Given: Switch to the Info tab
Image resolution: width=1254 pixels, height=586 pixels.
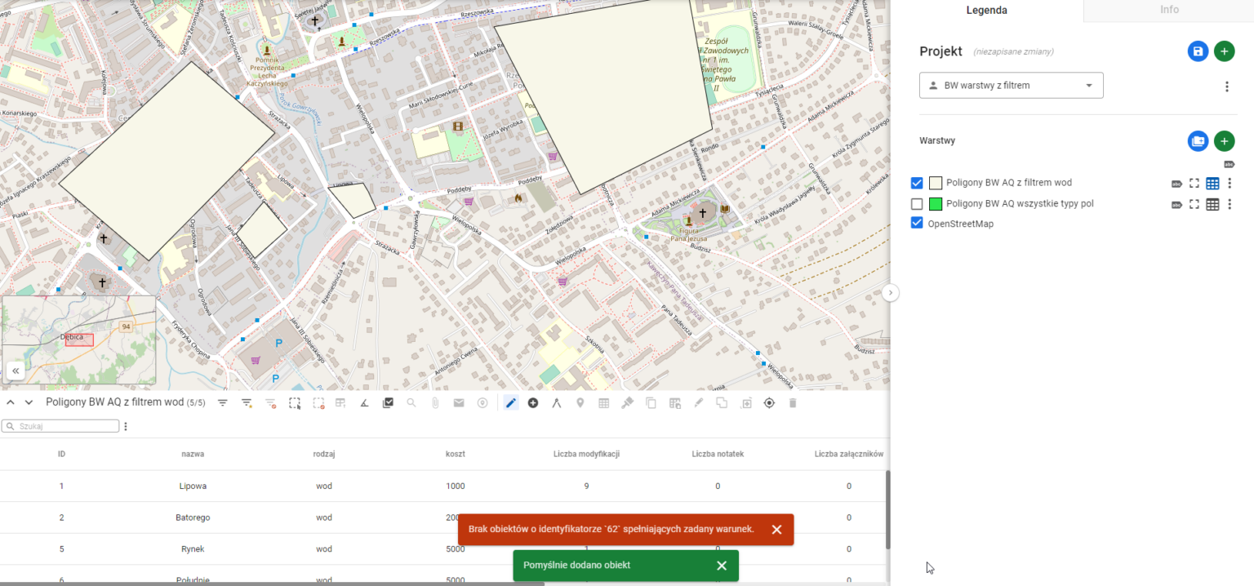Looking at the screenshot, I should click(1168, 11).
